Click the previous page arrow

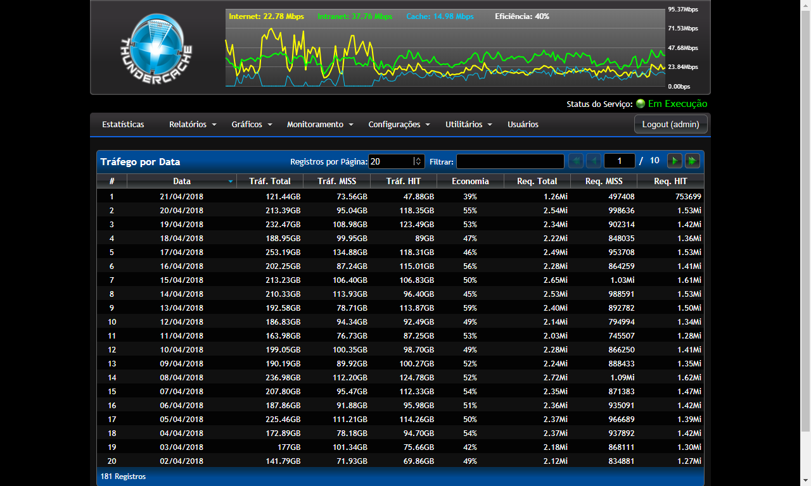pyautogui.click(x=594, y=161)
